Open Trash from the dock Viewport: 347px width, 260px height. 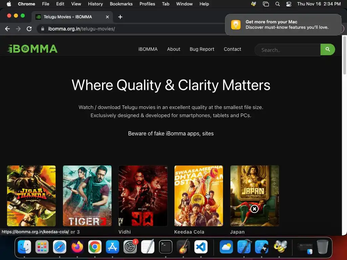click(323, 247)
